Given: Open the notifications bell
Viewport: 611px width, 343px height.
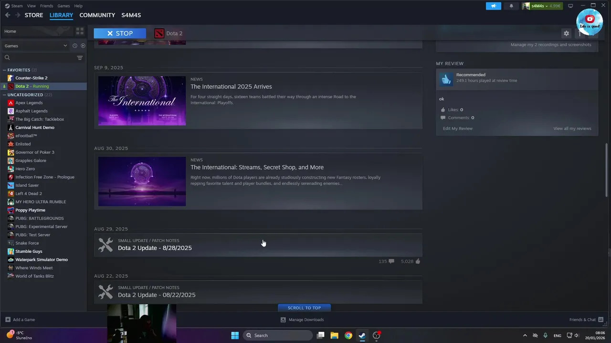Looking at the screenshot, I should point(511,6).
